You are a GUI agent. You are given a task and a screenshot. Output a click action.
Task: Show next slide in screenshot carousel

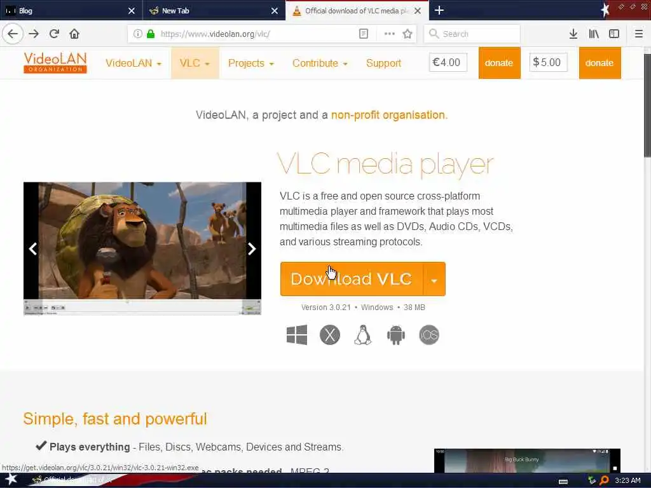tap(252, 248)
